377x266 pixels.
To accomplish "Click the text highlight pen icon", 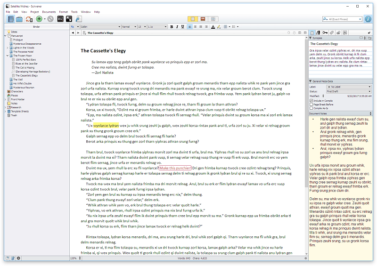I will click(x=219, y=27).
